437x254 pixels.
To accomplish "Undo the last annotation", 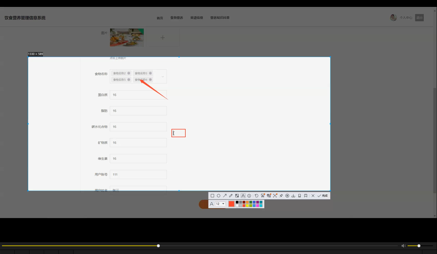I will (x=256, y=196).
